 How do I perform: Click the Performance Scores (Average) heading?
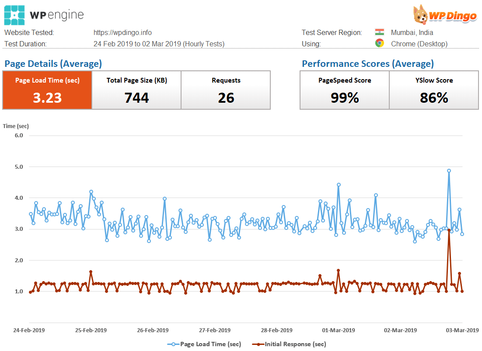(368, 64)
